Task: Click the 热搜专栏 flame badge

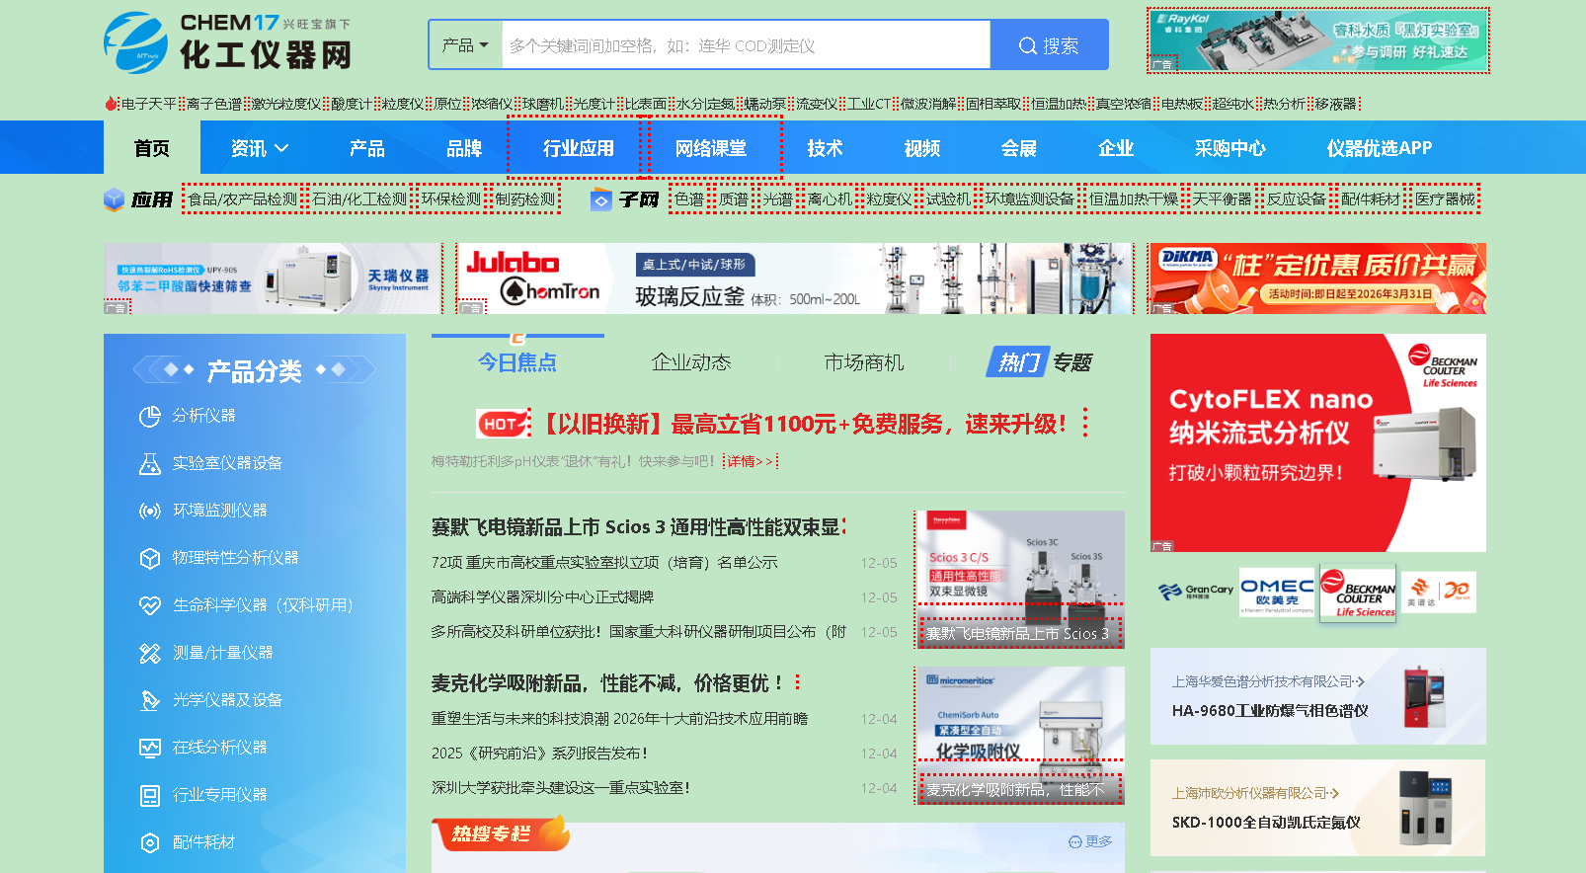Action: coord(502,834)
